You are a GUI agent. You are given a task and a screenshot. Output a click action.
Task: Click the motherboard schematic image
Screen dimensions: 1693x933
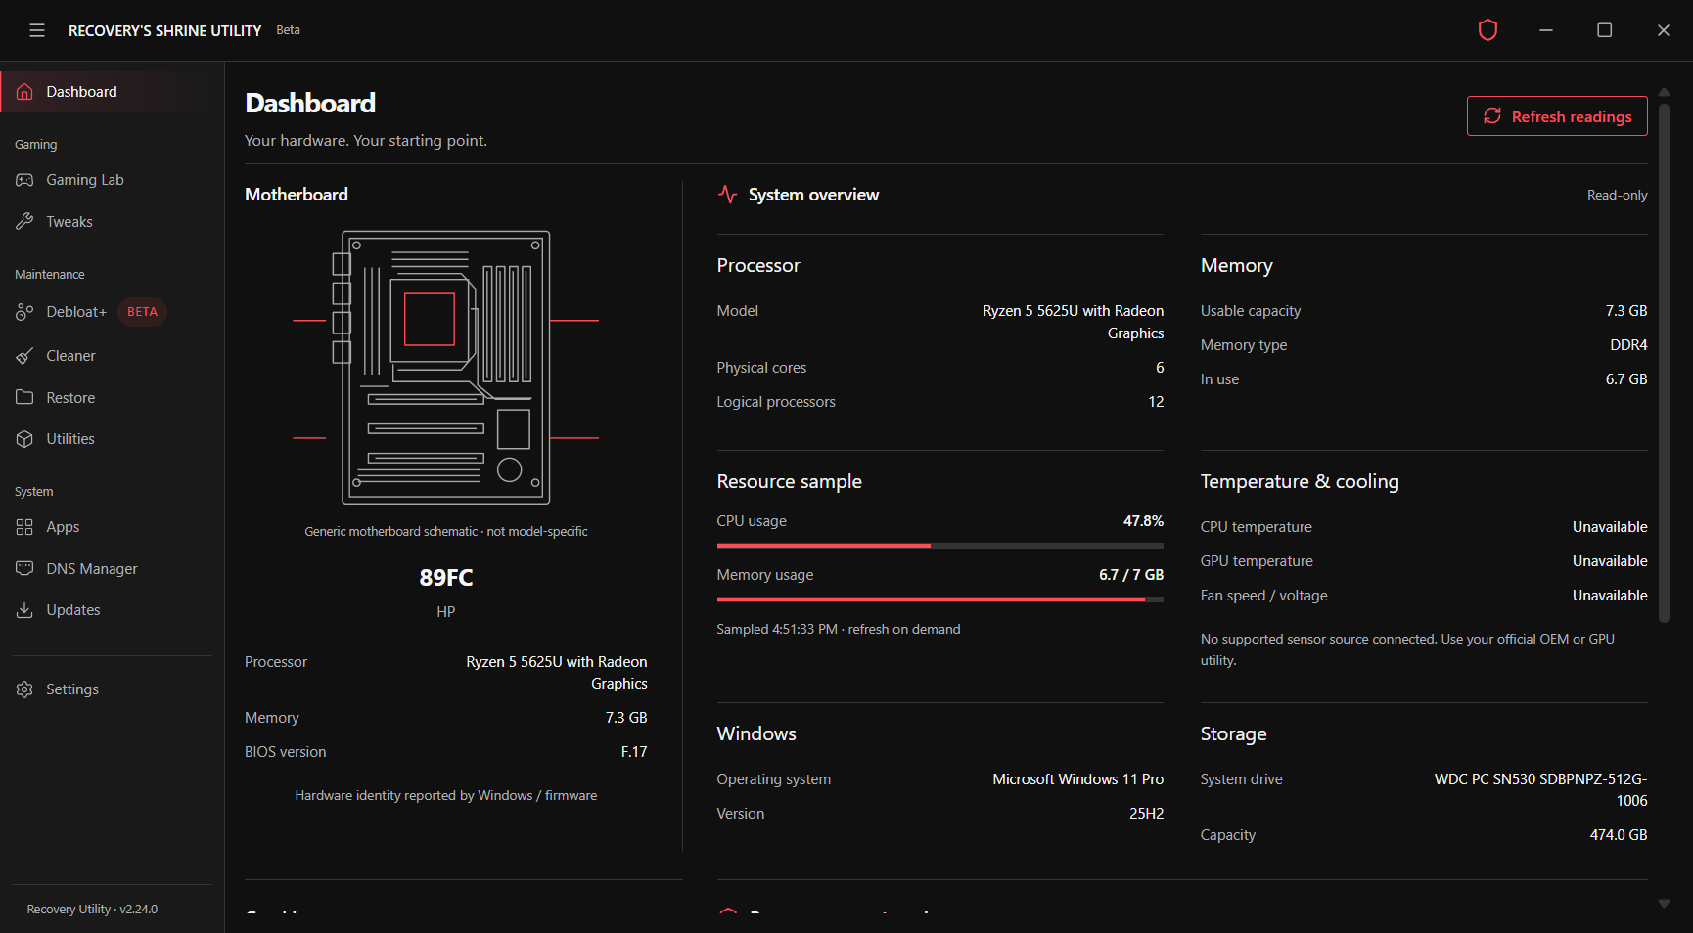coord(445,368)
